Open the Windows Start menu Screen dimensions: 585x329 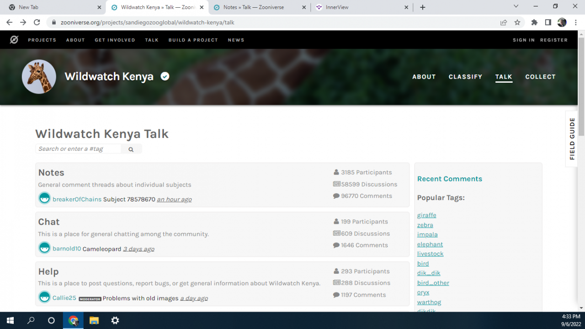(10, 320)
